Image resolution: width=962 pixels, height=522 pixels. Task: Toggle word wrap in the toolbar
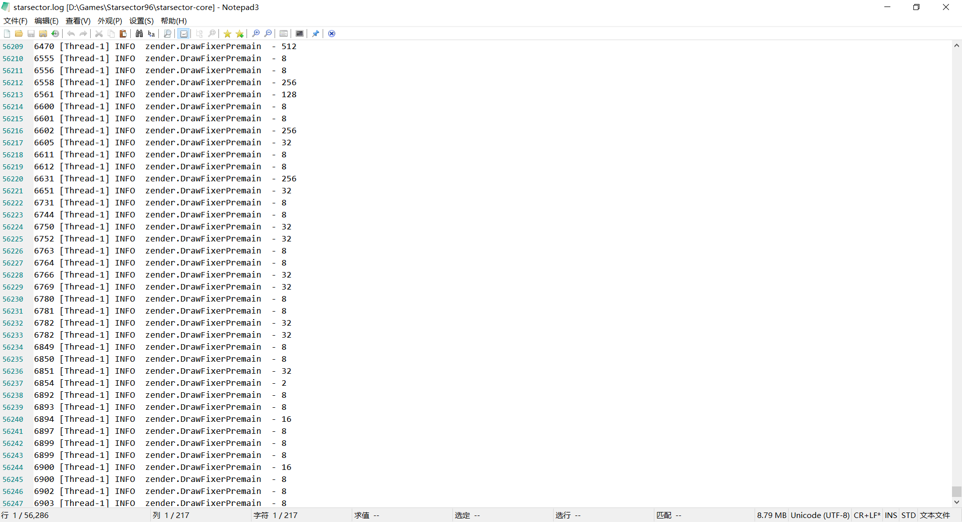pyautogui.click(x=184, y=34)
